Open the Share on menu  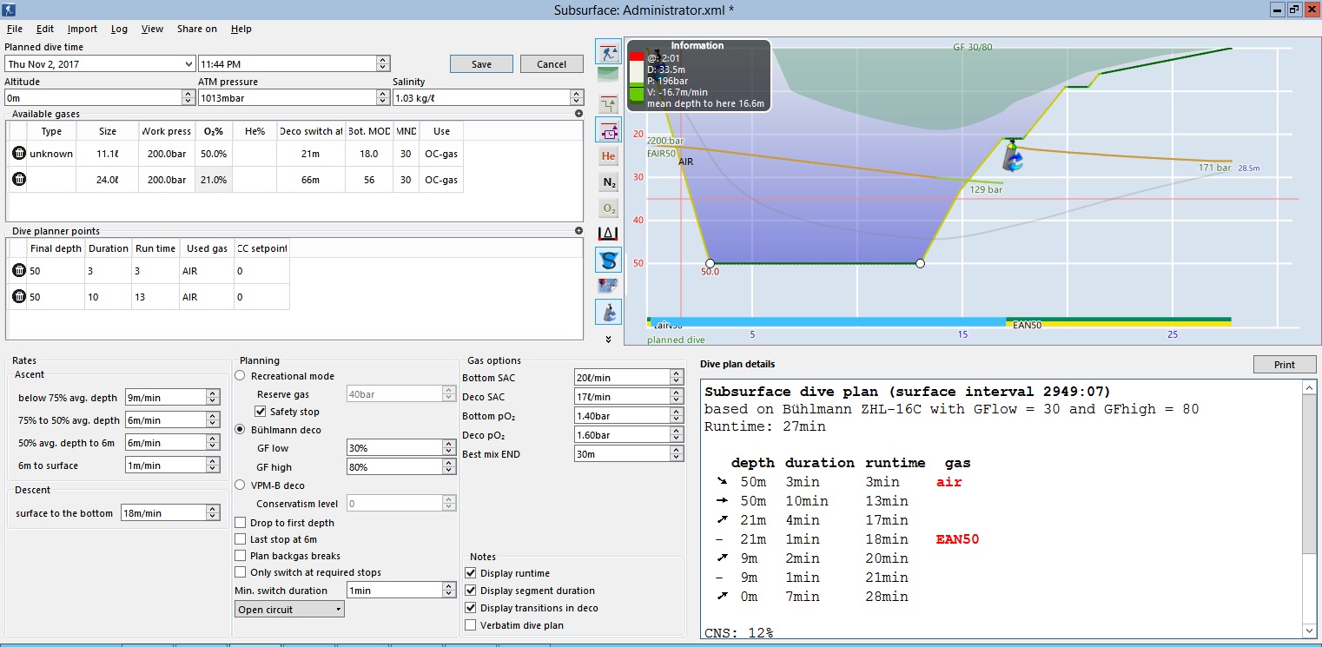(197, 29)
